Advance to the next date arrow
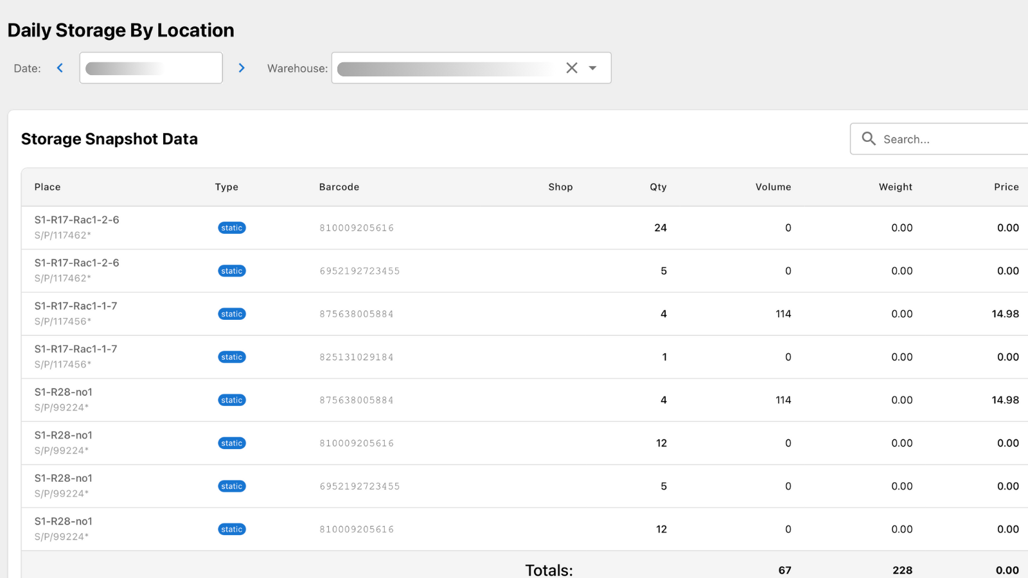 coord(242,68)
